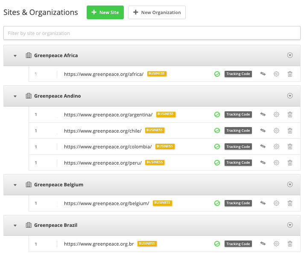Click trash icon for greenpeace.org.br site
The image size is (304, 255).
tap(290, 244)
